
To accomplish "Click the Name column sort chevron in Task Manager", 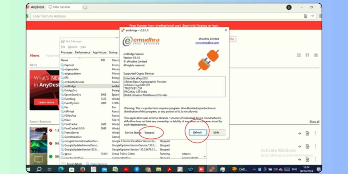I will (x=80, y=58).
